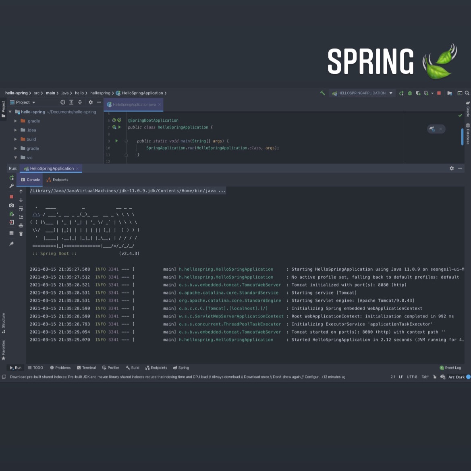Open the wrench settings in Run panel
471x471 pixels.
pos(11,186)
